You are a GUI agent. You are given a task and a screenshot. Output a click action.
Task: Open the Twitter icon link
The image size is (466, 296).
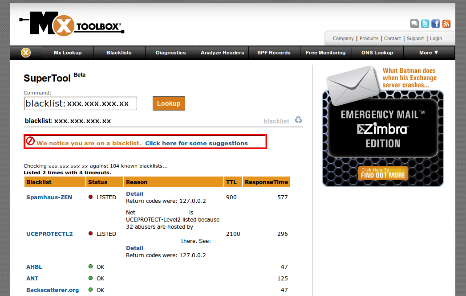425,24
